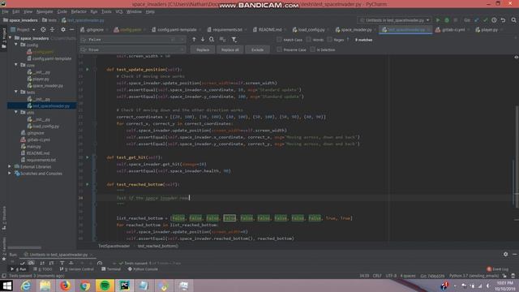The width and height of the screenshot is (519, 292).
Task: Open Search Everywhere magnifier icon
Action: tap(513, 20)
